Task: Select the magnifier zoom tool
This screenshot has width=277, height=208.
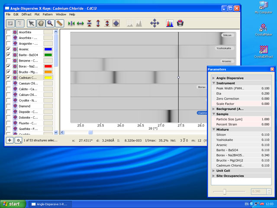Action: [50, 23]
